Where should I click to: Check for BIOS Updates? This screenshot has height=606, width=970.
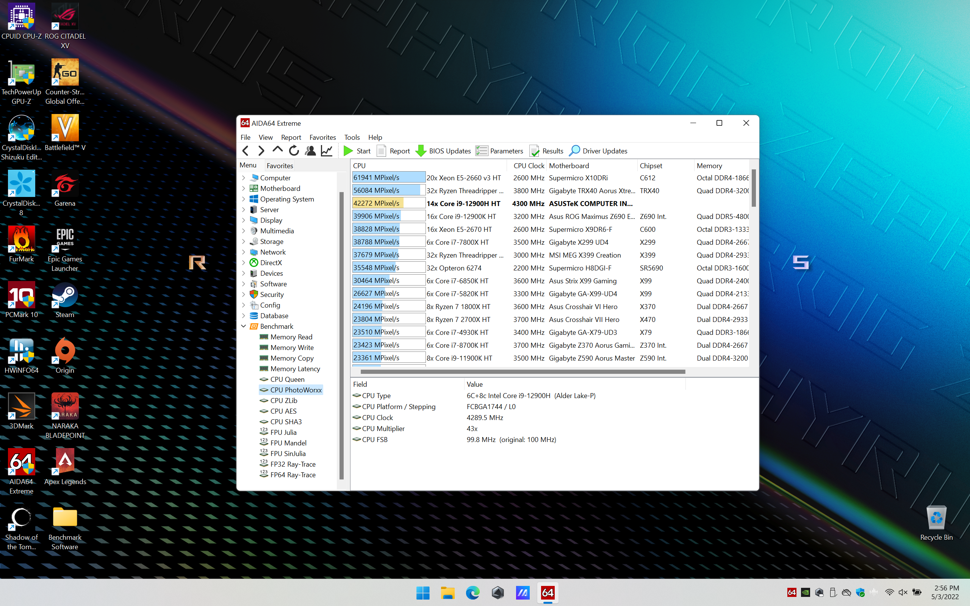click(x=443, y=151)
